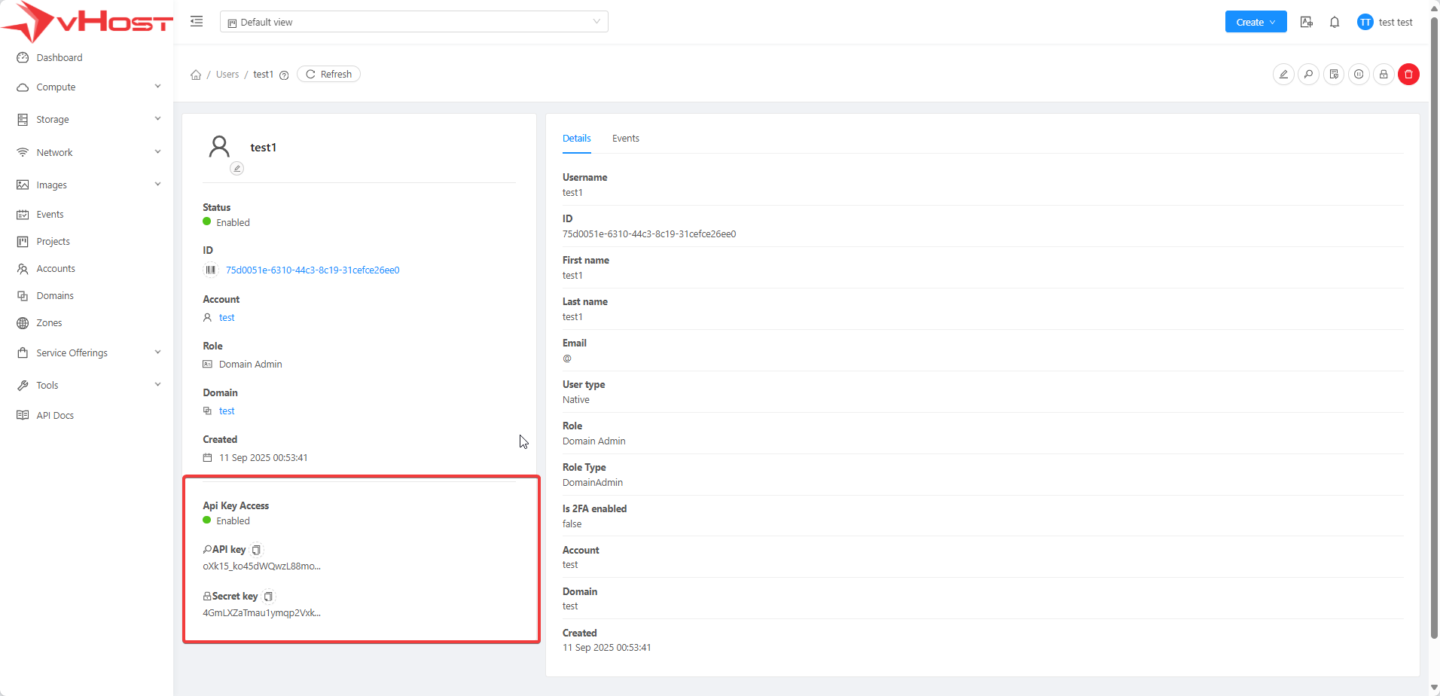The height and width of the screenshot is (696, 1440).
Task: Click the Refresh button
Action: pyautogui.click(x=328, y=74)
